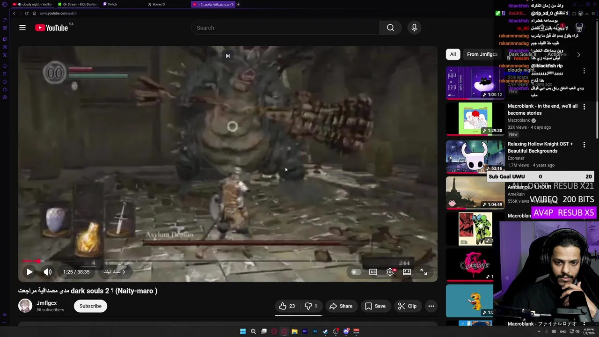Reload the current page
This screenshot has width=599, height=337.
(27, 13)
